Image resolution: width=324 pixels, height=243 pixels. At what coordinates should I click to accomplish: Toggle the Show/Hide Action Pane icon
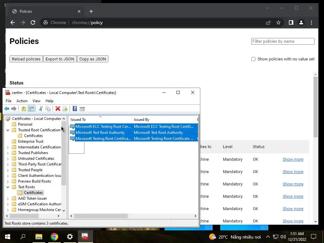point(82,109)
